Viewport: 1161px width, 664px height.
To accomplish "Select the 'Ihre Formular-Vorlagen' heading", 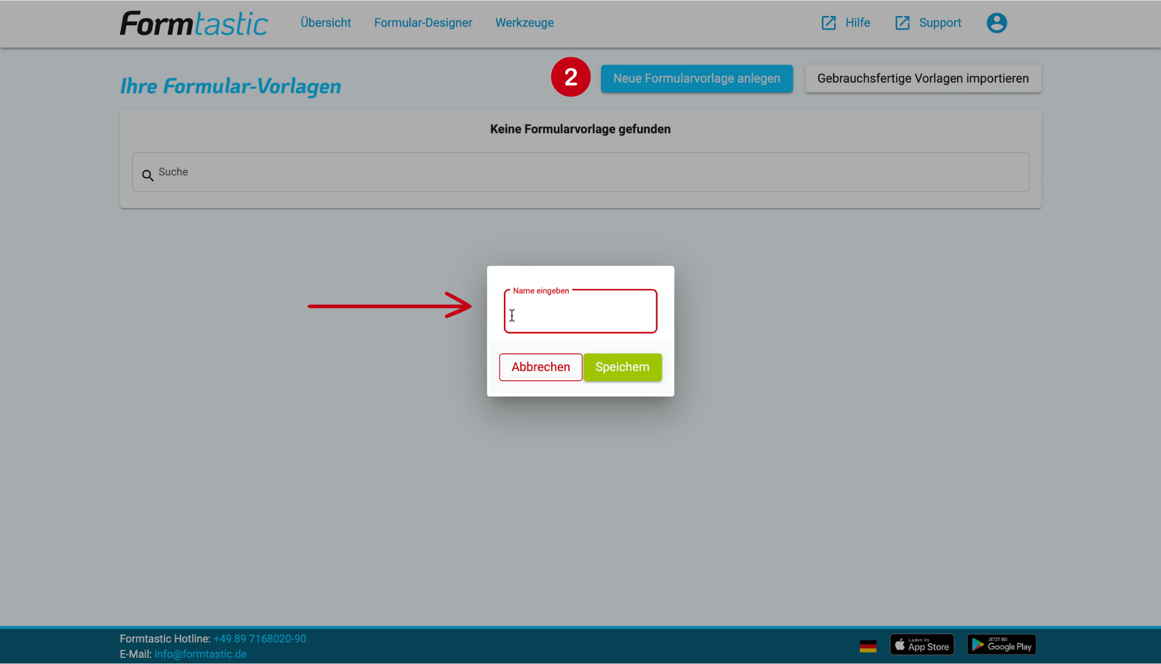I will click(x=230, y=86).
